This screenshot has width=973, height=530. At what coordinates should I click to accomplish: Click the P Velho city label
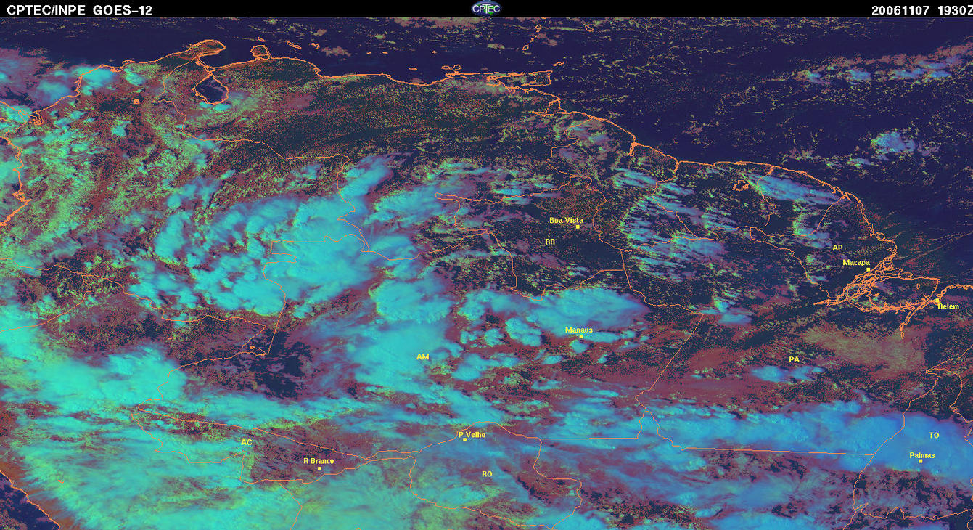pyautogui.click(x=472, y=435)
